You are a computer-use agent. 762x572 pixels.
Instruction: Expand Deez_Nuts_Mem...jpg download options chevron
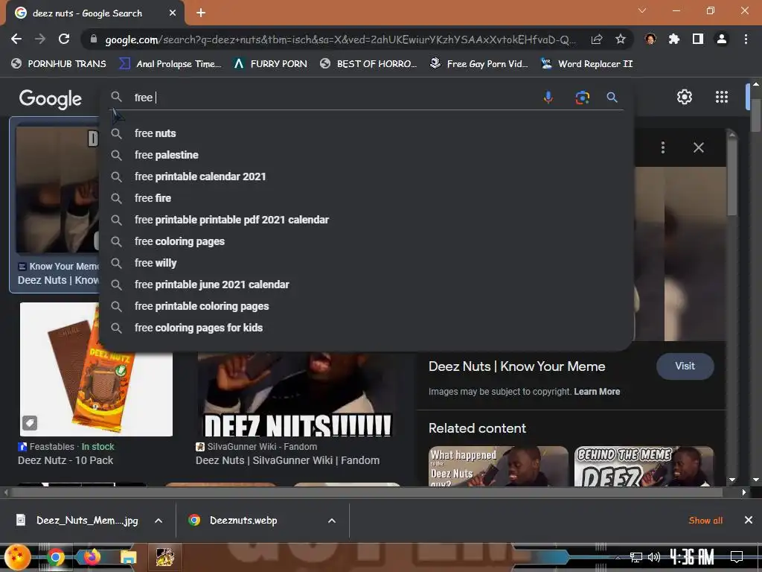(x=159, y=521)
